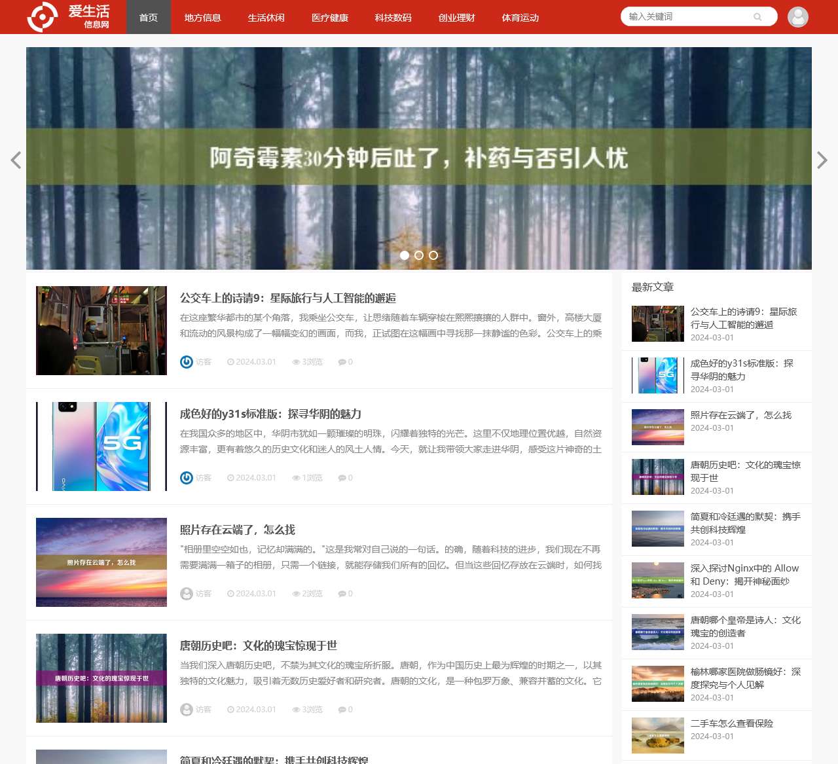Click author avatar of 唐朝历史吧 article

click(187, 710)
